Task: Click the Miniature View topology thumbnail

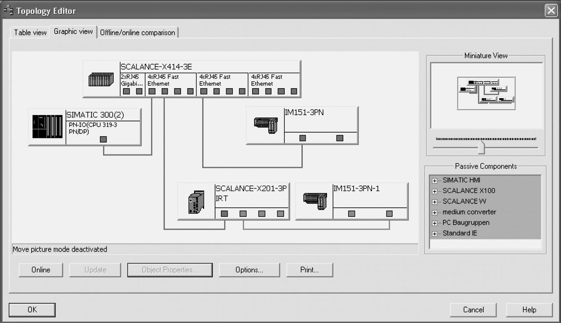Action: tap(486, 93)
